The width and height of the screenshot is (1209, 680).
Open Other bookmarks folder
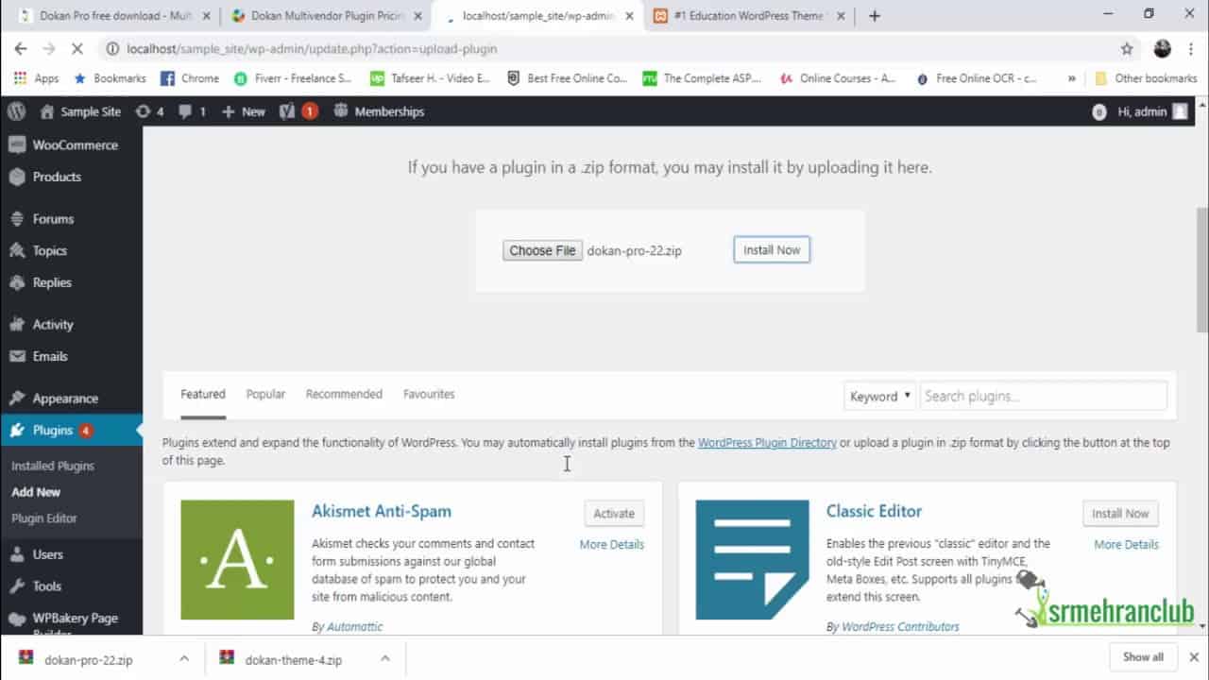click(1146, 78)
